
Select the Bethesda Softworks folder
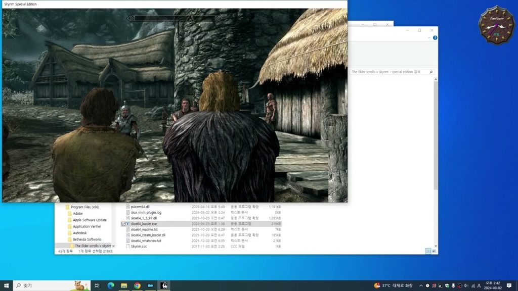(x=87, y=239)
